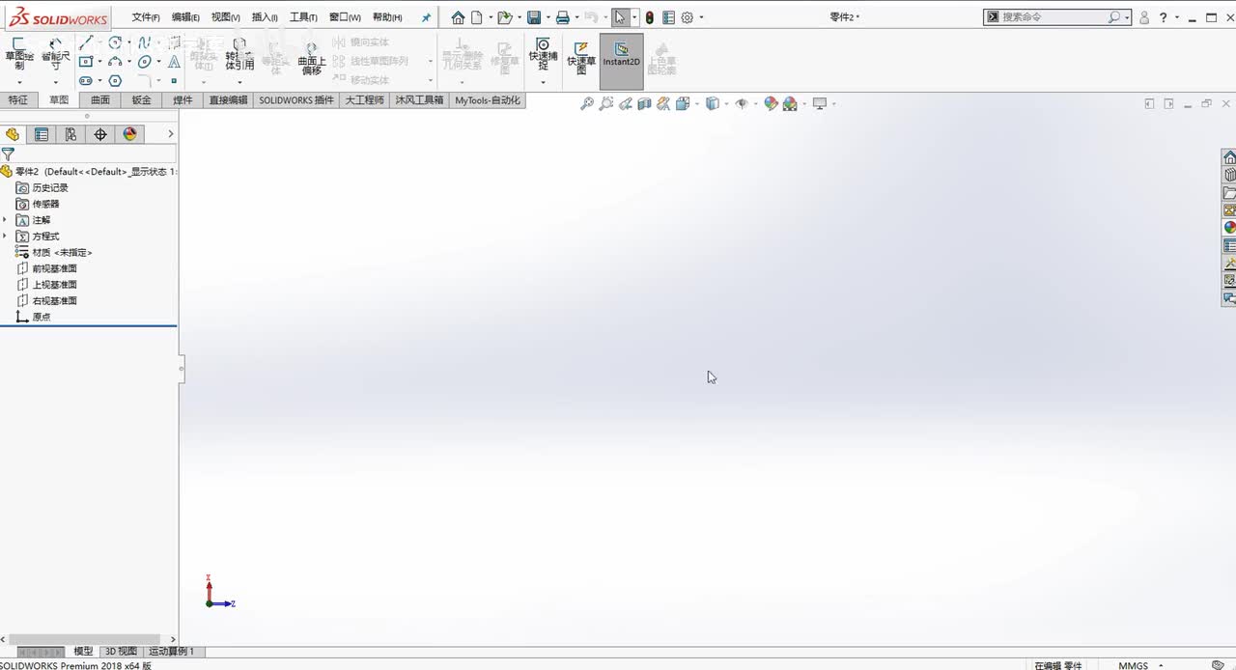Screen dimensions: 1236x670
Task: Select the Polygon sketch tool
Action: 115,81
